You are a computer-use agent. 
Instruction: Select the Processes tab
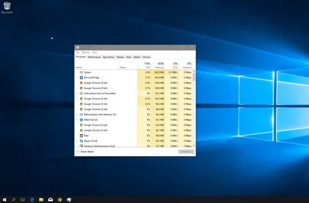(81, 57)
